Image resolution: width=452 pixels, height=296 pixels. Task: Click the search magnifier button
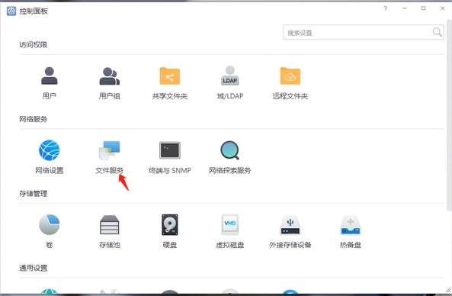coord(438,32)
